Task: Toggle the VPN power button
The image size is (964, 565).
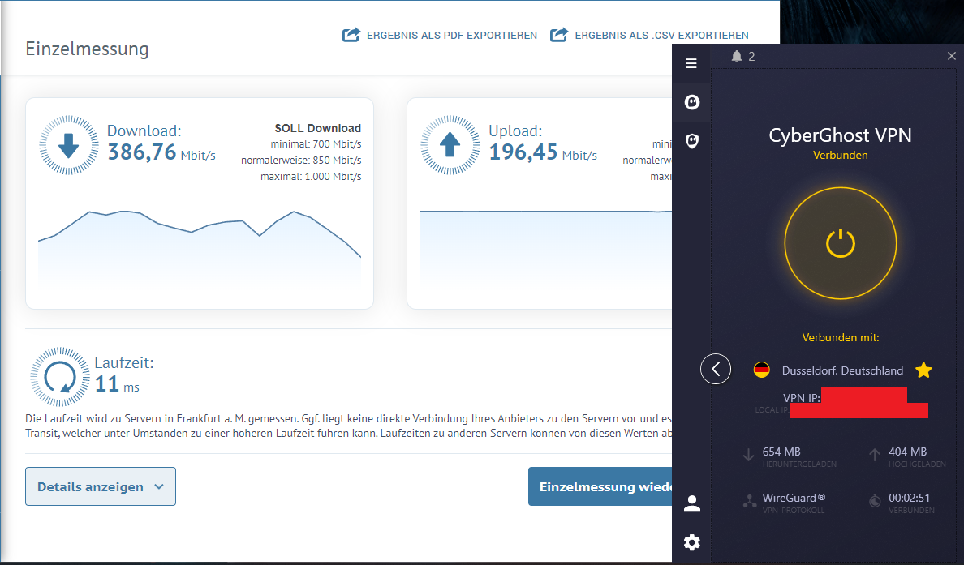Action: (841, 243)
